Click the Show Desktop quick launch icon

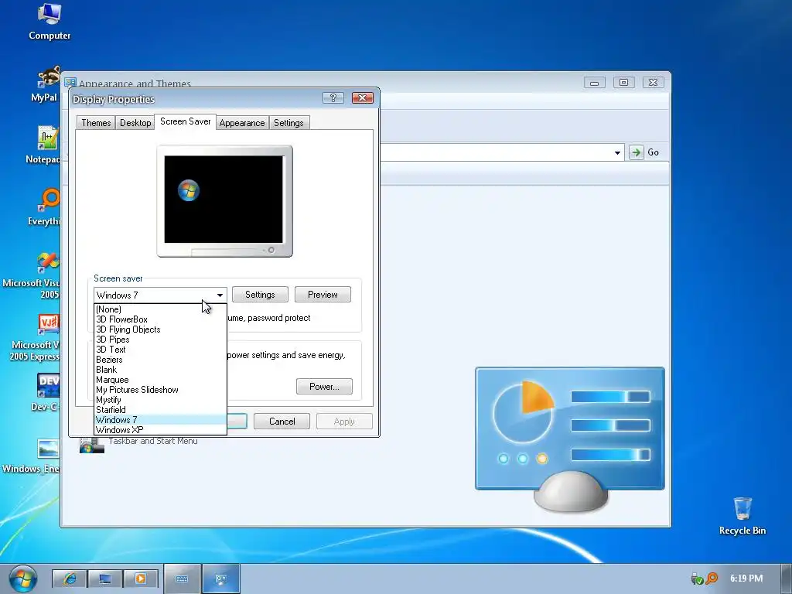(x=105, y=579)
